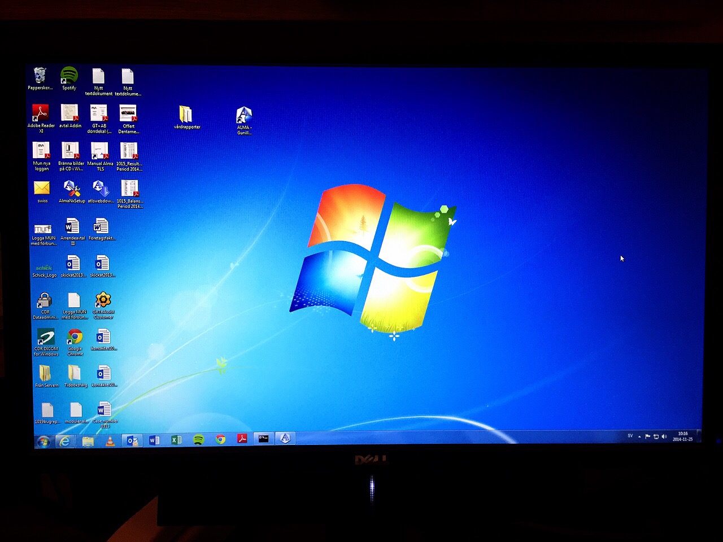Select the Papperskorgen recycle bin icon

click(x=40, y=76)
